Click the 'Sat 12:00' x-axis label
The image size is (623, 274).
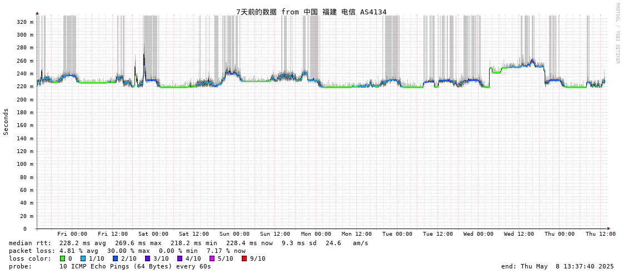(194, 234)
